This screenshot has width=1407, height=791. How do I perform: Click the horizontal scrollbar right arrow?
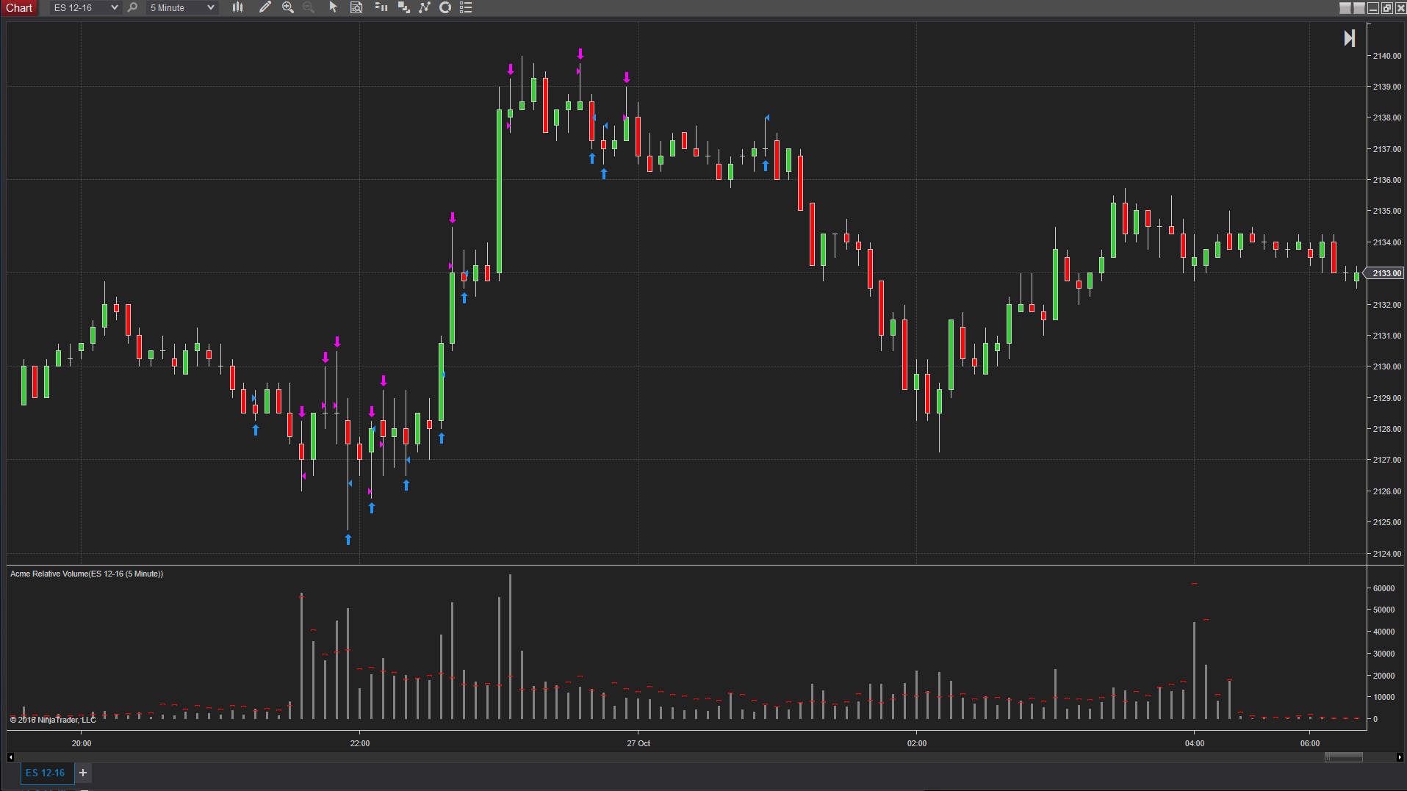tap(1400, 757)
